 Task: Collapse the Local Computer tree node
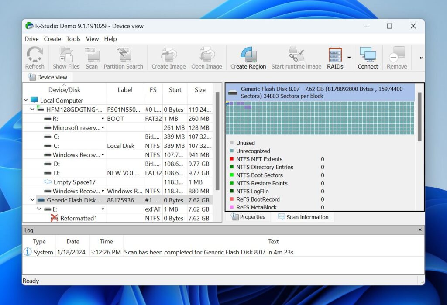(25, 100)
